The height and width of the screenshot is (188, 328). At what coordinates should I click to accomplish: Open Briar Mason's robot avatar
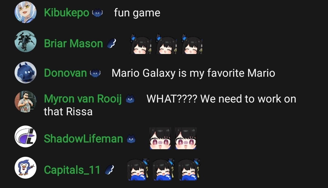point(25,41)
